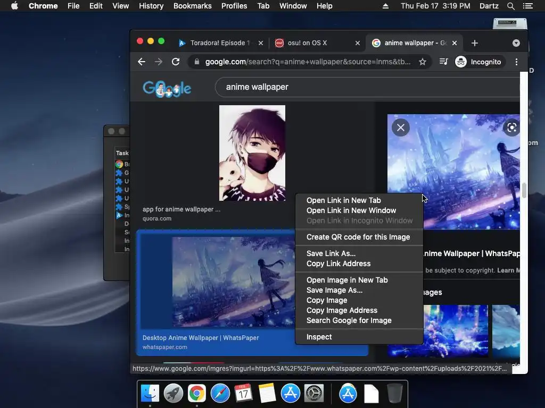Viewport: 545px width, 408px height.
Task: Open the Profiles menu
Action: point(234,6)
